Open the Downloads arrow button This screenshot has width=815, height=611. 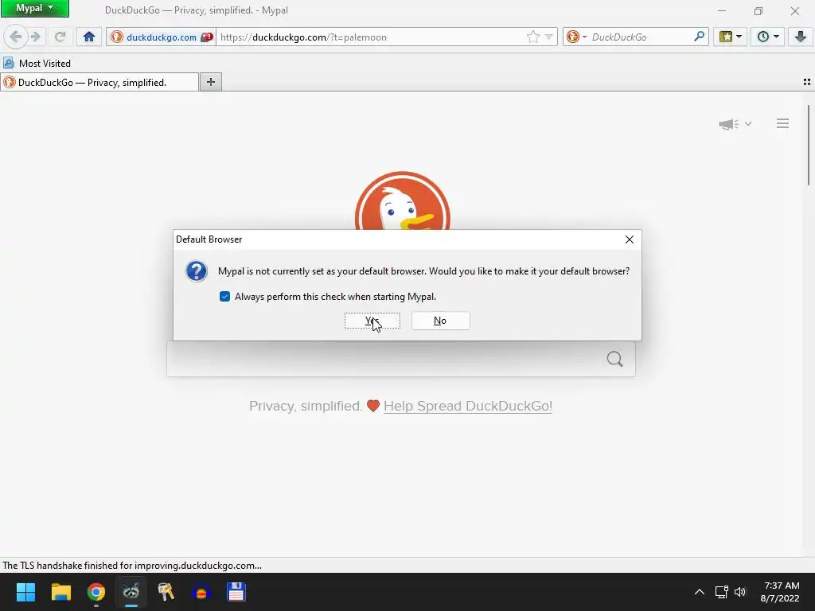coord(801,37)
